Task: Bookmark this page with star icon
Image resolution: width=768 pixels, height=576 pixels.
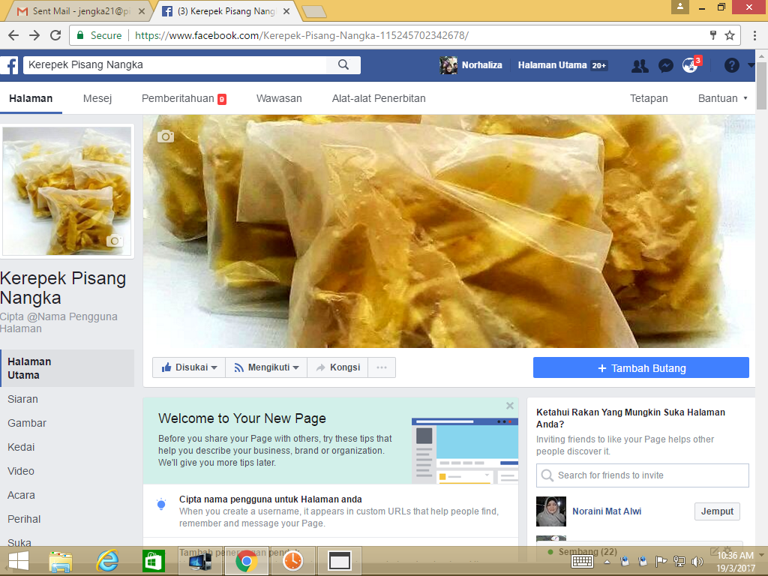Action: pos(730,35)
